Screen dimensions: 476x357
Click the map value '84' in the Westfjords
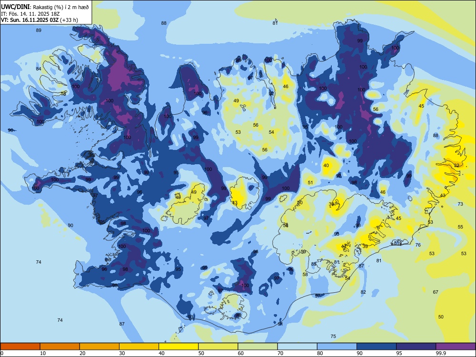point(39,69)
